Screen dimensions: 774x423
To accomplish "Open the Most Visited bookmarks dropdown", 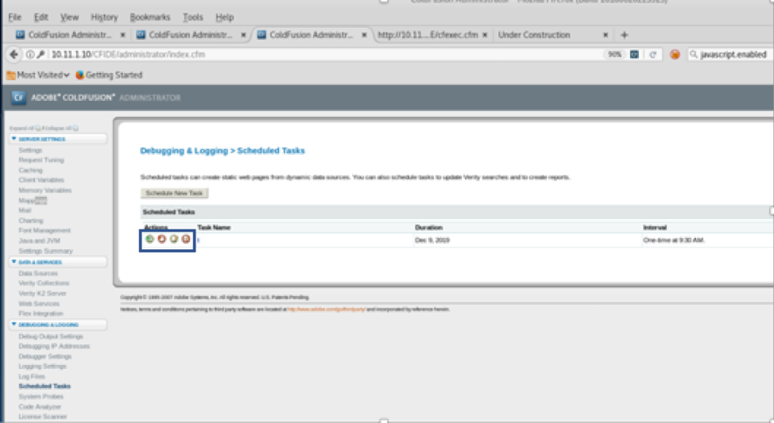I will [x=38, y=75].
